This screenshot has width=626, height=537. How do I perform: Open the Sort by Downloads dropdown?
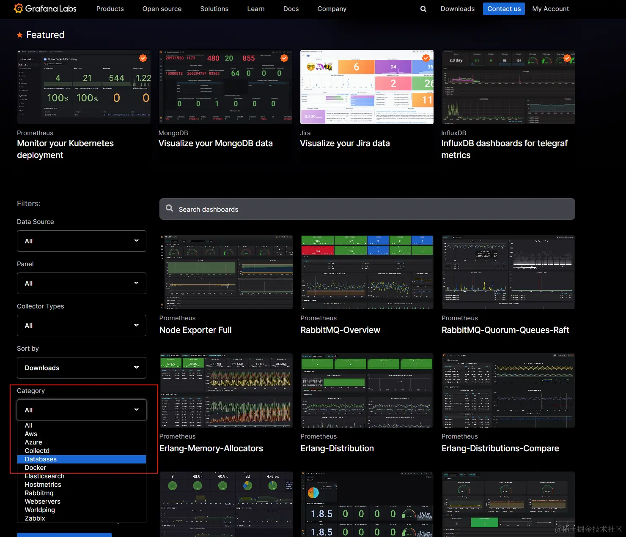click(x=82, y=368)
